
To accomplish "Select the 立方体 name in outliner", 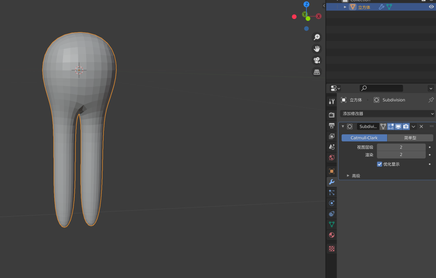I will point(364,7).
